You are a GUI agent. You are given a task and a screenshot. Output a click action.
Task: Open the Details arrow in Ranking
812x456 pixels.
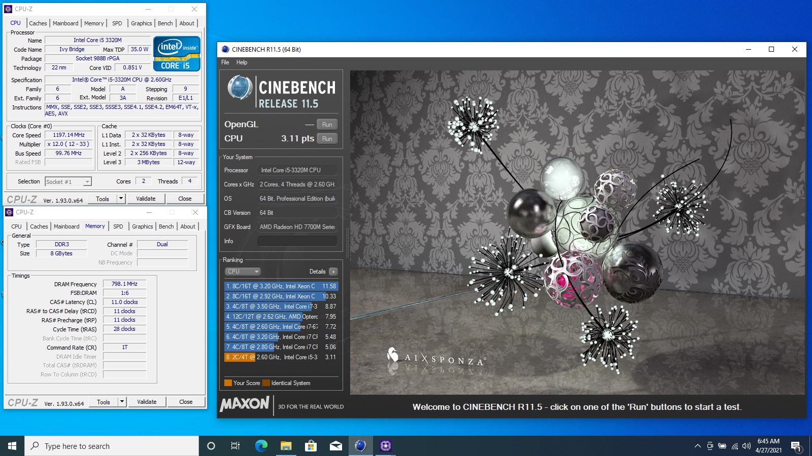tap(333, 272)
